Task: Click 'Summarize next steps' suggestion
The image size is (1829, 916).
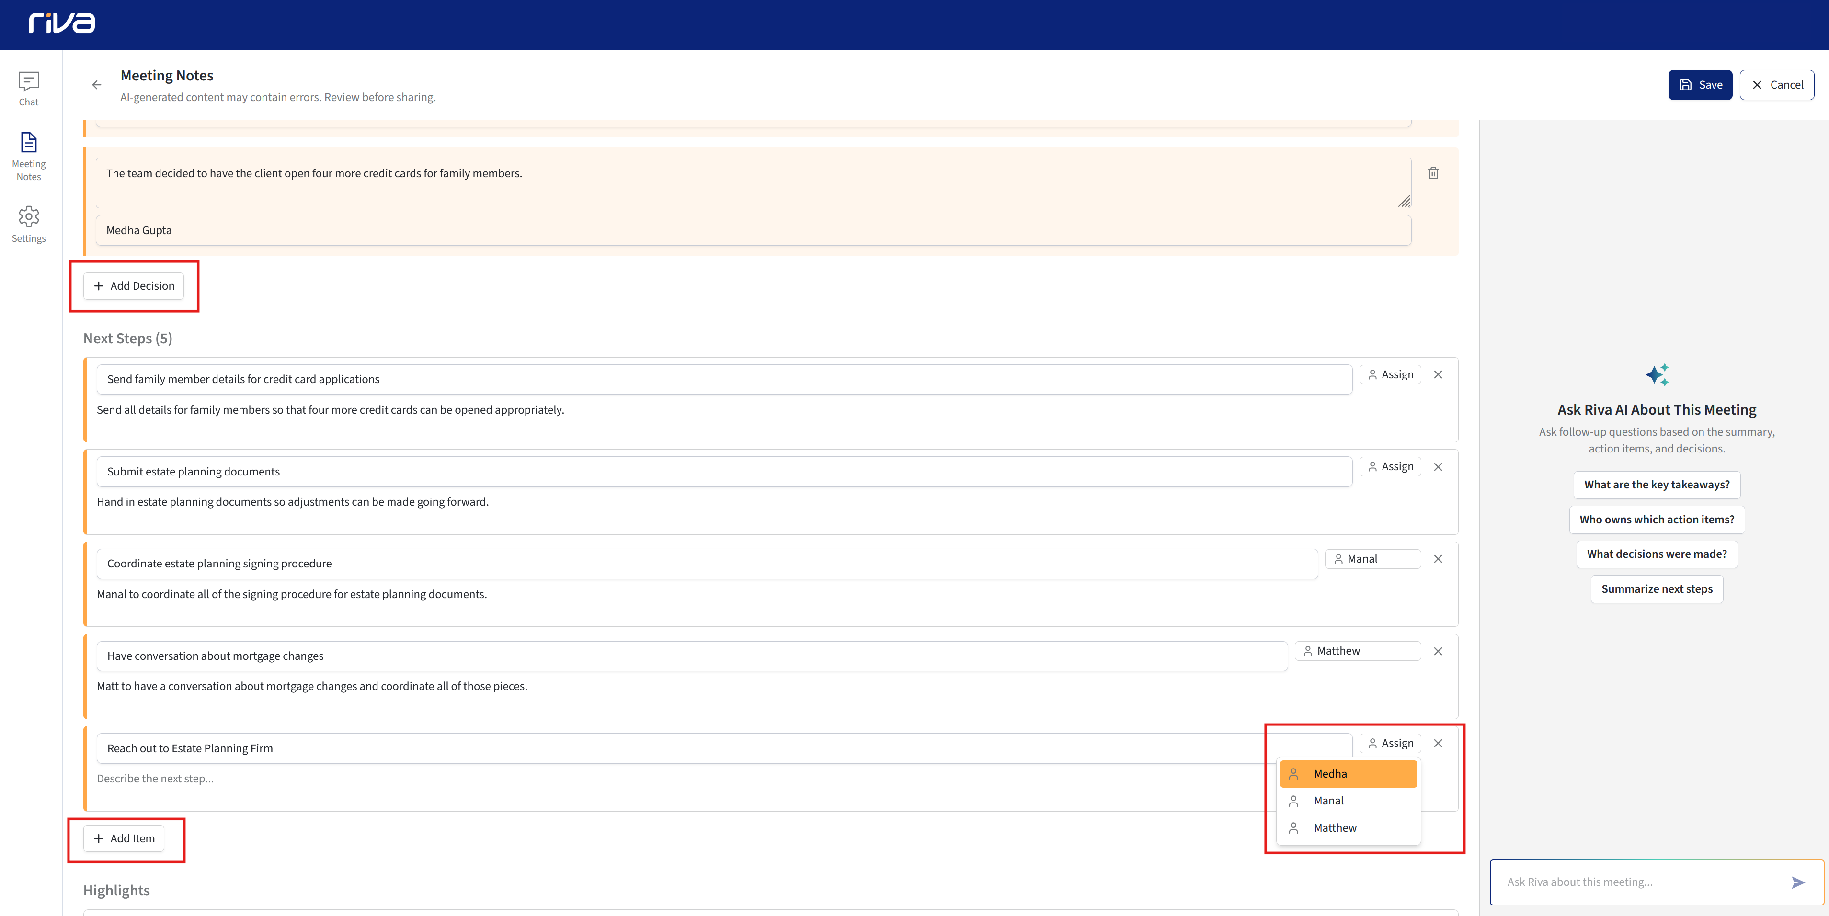Action: (x=1657, y=589)
